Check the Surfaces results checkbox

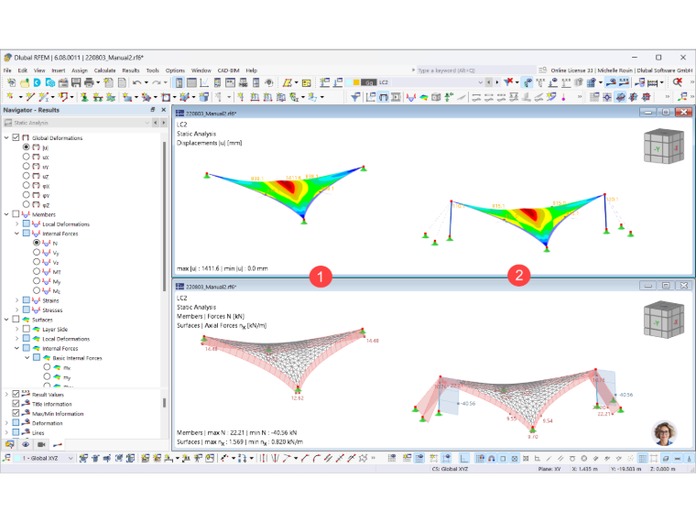pos(16,319)
